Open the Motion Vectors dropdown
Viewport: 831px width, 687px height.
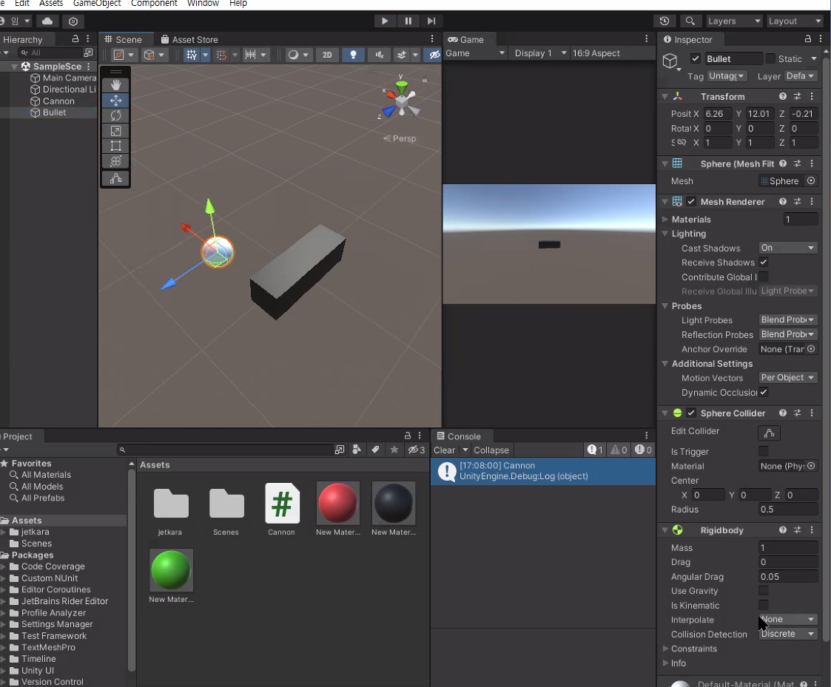coord(787,378)
